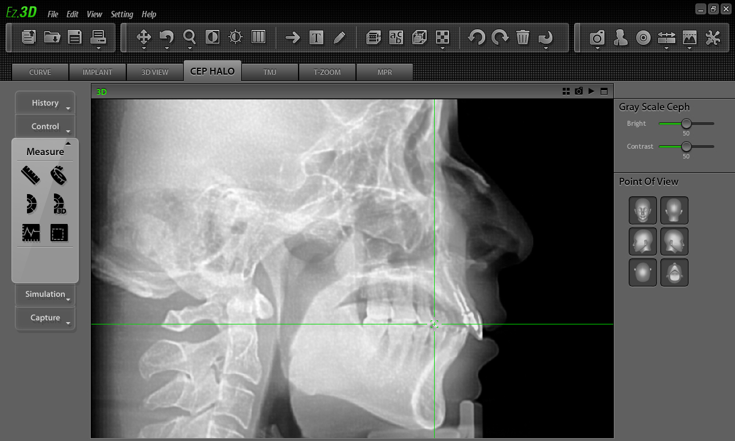This screenshot has width=735, height=441.
Task: Click the play icon in 3D view header
Action: tap(591, 91)
